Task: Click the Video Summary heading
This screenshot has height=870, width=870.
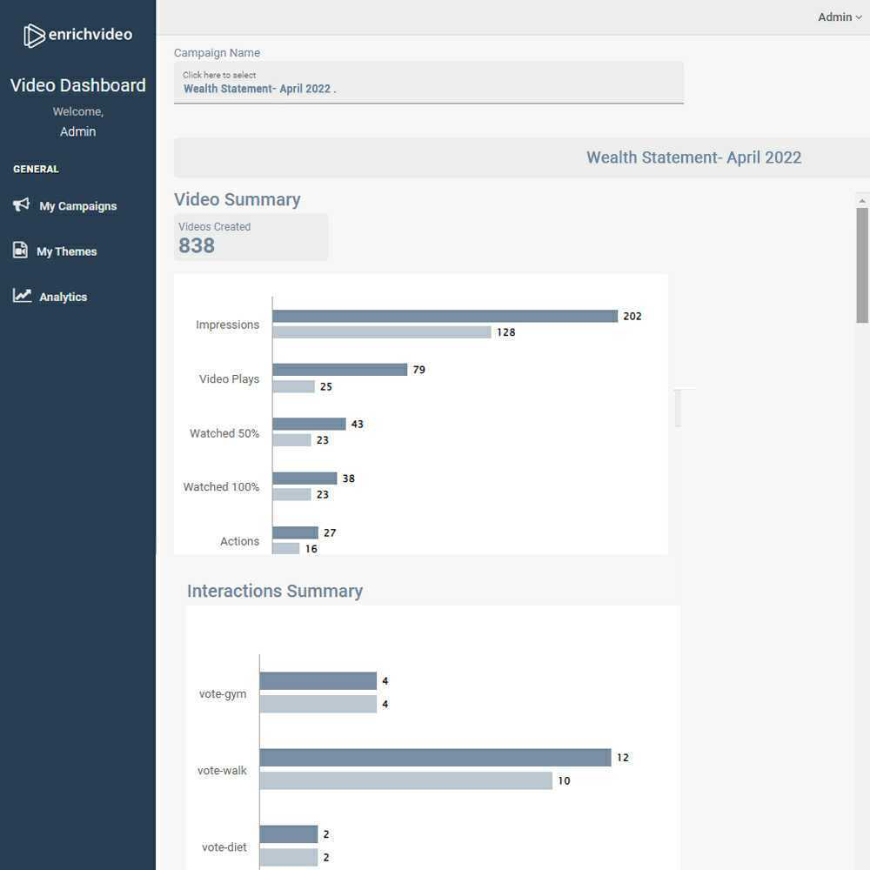Action: tap(237, 199)
